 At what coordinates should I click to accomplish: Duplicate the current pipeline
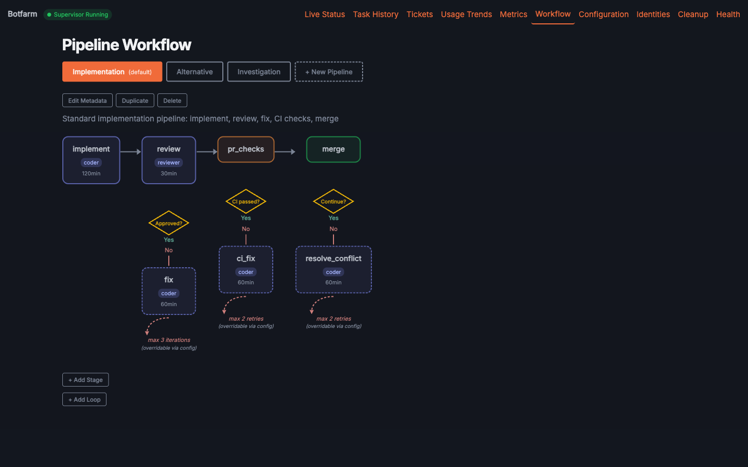(x=135, y=100)
